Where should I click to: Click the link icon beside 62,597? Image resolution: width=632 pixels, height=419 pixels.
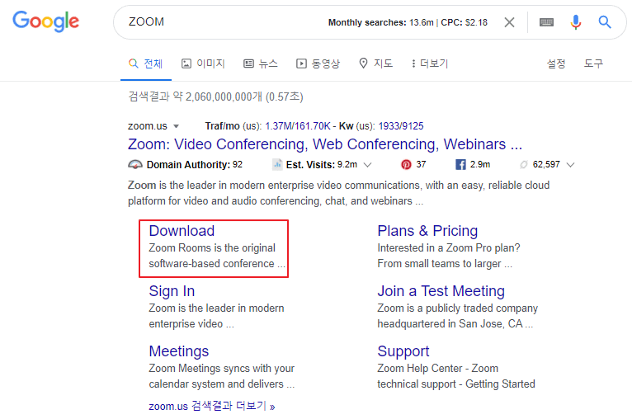pos(524,164)
